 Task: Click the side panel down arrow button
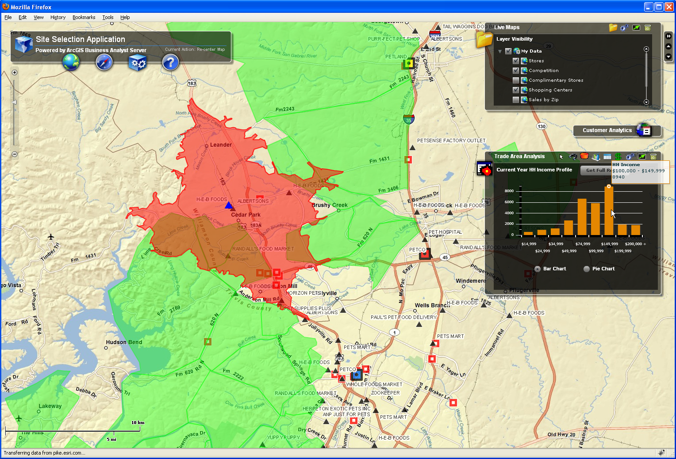tap(668, 57)
